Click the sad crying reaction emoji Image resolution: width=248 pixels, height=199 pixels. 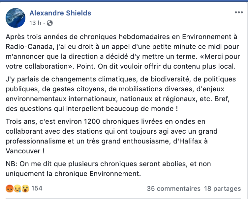[17, 188]
